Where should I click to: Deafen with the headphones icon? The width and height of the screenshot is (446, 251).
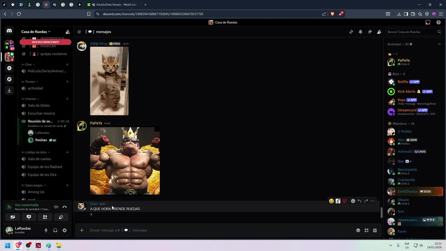[x=55, y=230]
